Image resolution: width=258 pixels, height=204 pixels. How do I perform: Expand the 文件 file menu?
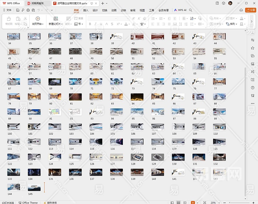tap(7, 10)
